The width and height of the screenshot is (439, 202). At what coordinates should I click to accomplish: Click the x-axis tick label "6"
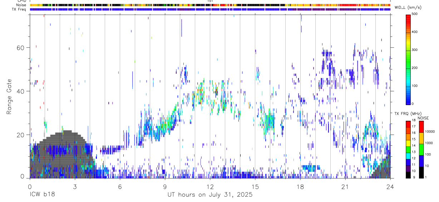click(x=120, y=186)
